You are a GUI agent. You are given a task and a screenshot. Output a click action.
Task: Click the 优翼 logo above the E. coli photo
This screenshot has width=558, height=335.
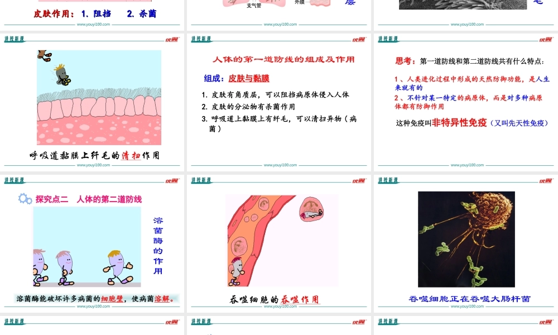(x=545, y=180)
